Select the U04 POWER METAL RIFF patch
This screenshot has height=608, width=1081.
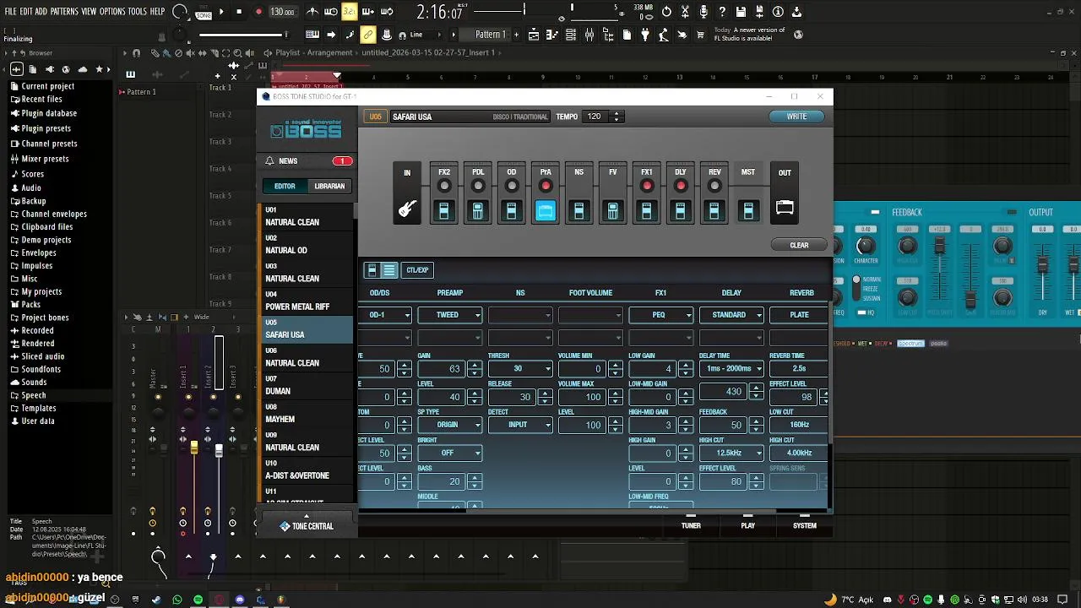[x=305, y=301]
